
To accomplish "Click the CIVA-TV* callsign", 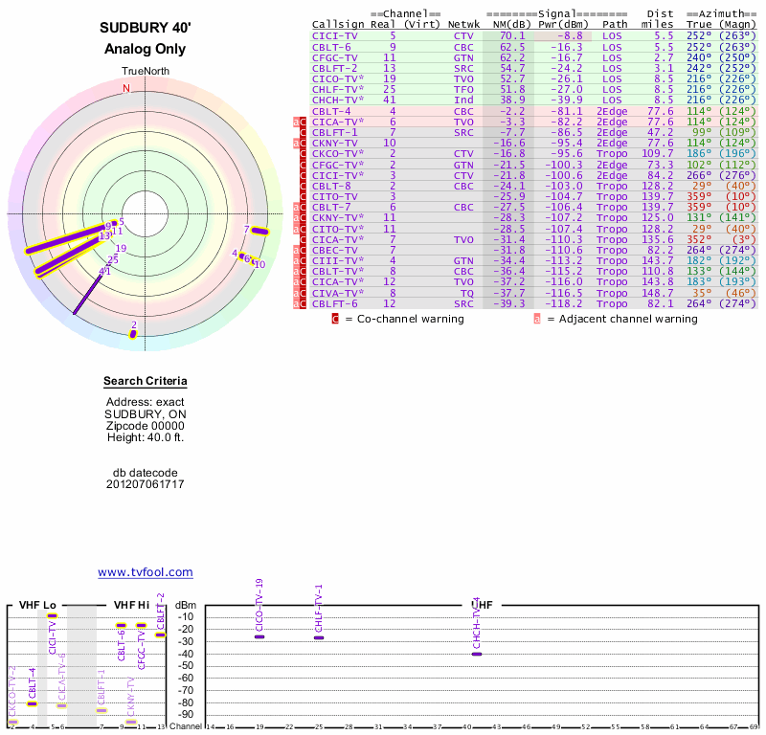I will click(338, 293).
